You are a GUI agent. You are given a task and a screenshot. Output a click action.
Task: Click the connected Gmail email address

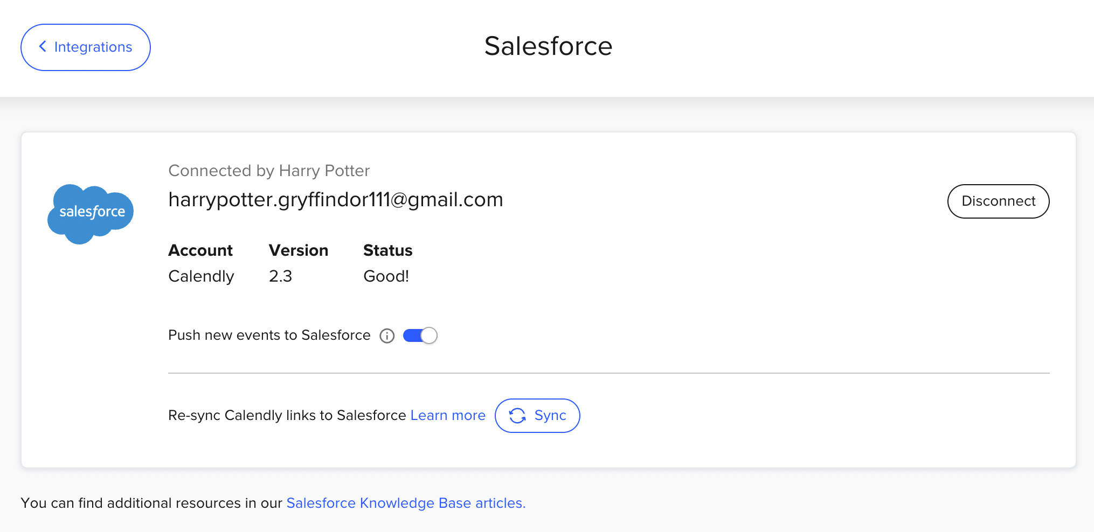click(x=336, y=200)
